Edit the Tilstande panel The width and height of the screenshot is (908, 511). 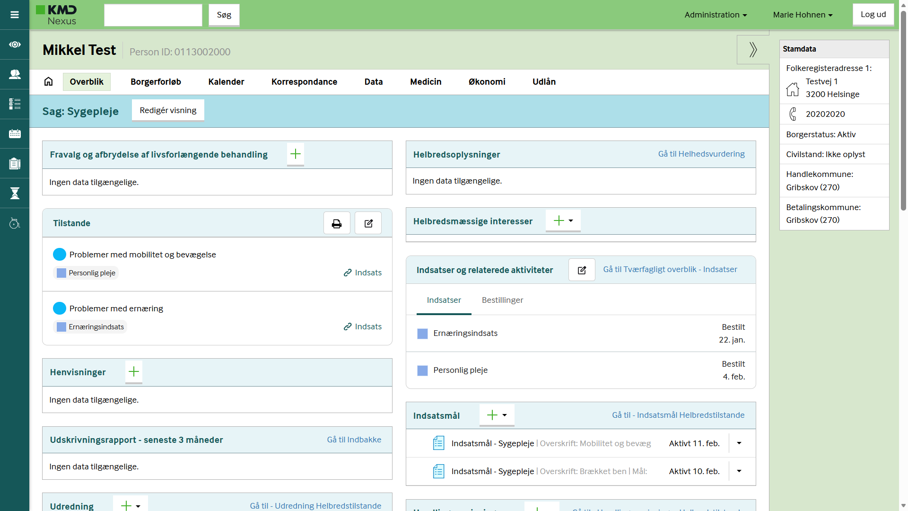tap(368, 223)
